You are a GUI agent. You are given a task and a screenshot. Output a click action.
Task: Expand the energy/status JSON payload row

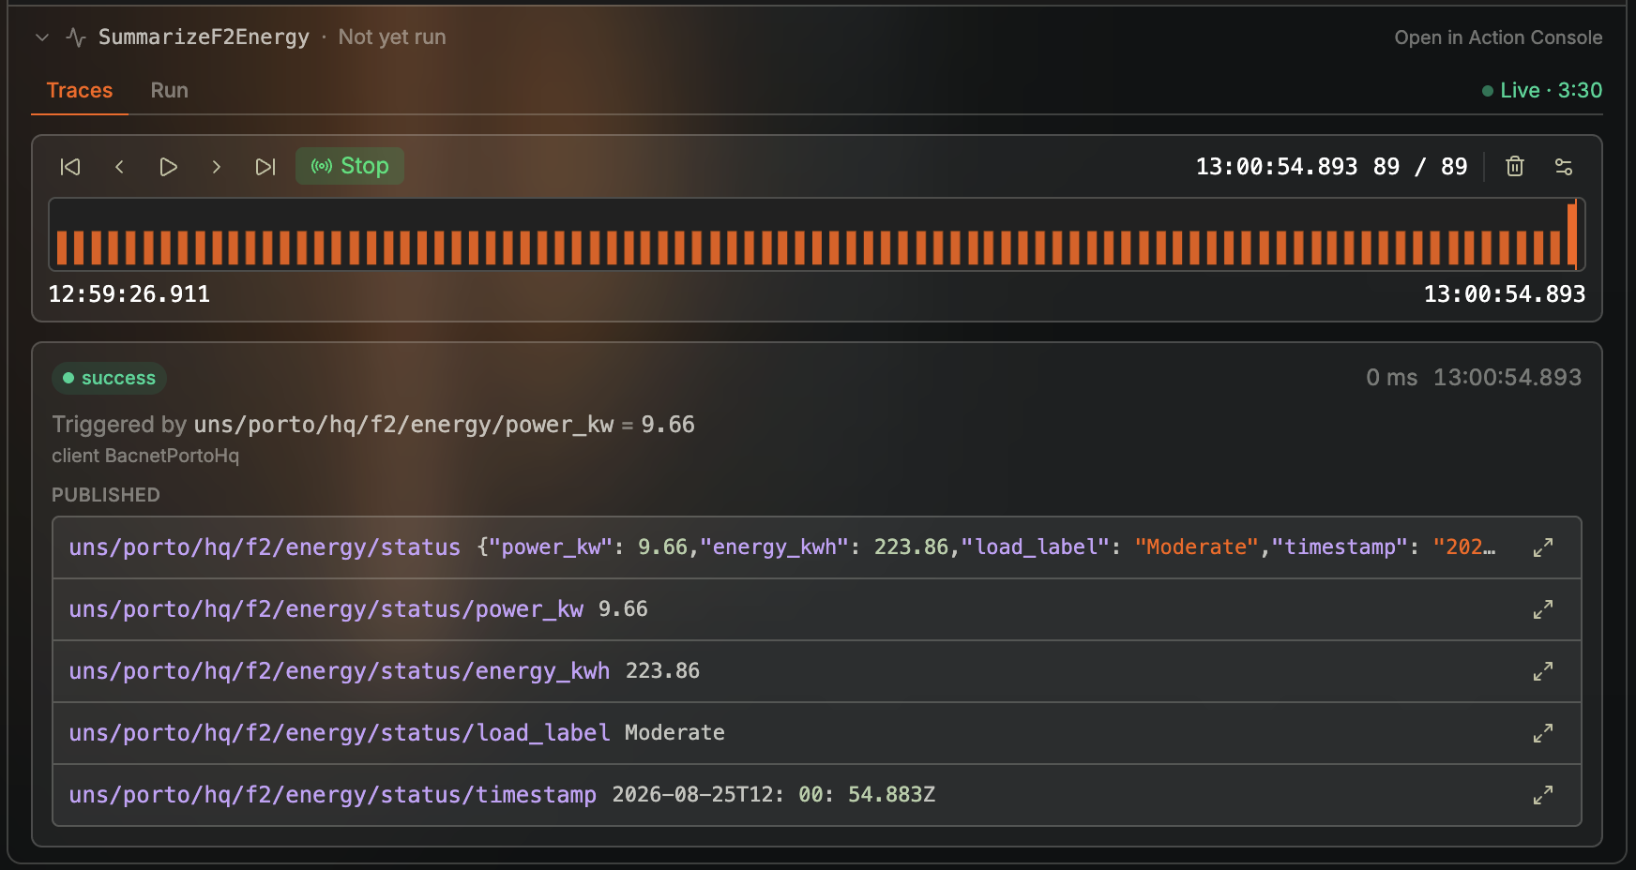click(x=1543, y=547)
